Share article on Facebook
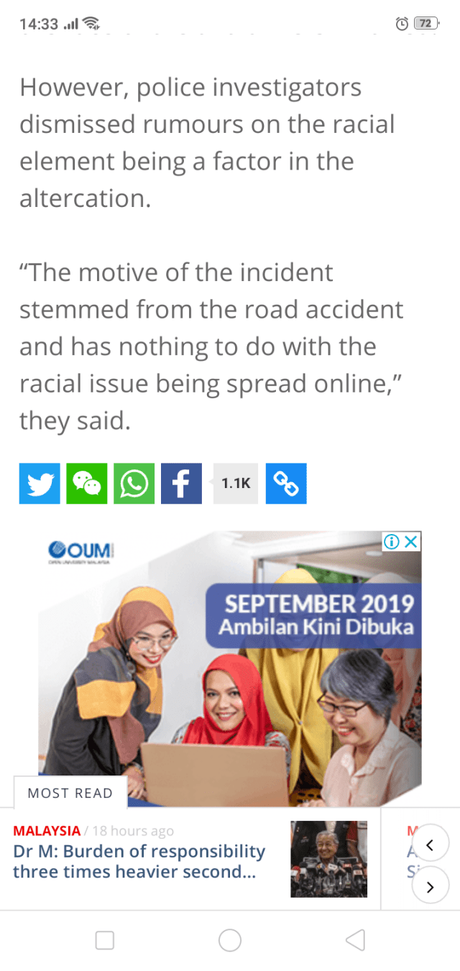The image size is (460, 971). point(181,484)
